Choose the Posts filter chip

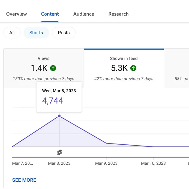[x=64, y=33]
